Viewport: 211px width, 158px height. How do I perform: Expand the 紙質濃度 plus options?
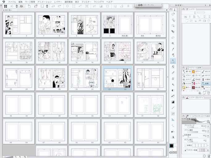point(183,136)
